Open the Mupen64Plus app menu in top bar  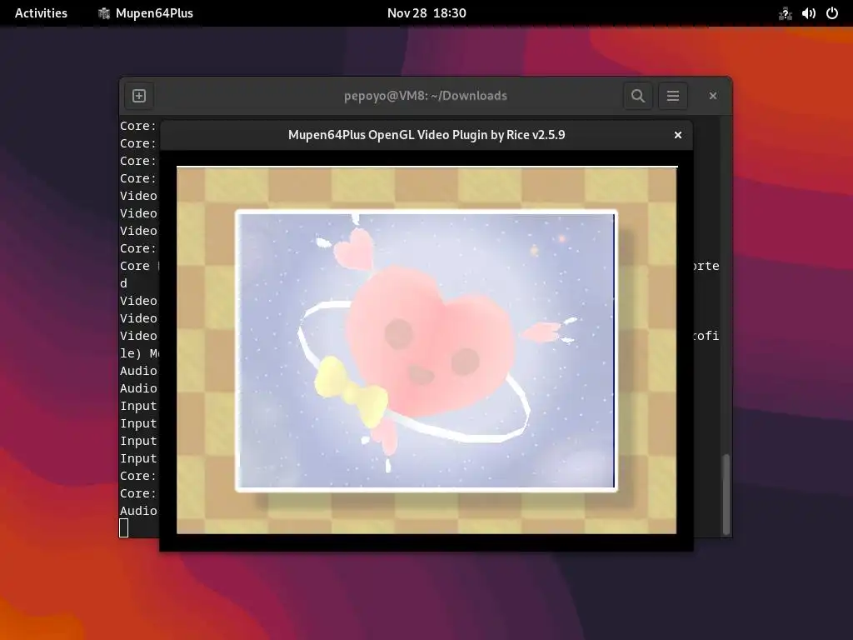coord(145,13)
